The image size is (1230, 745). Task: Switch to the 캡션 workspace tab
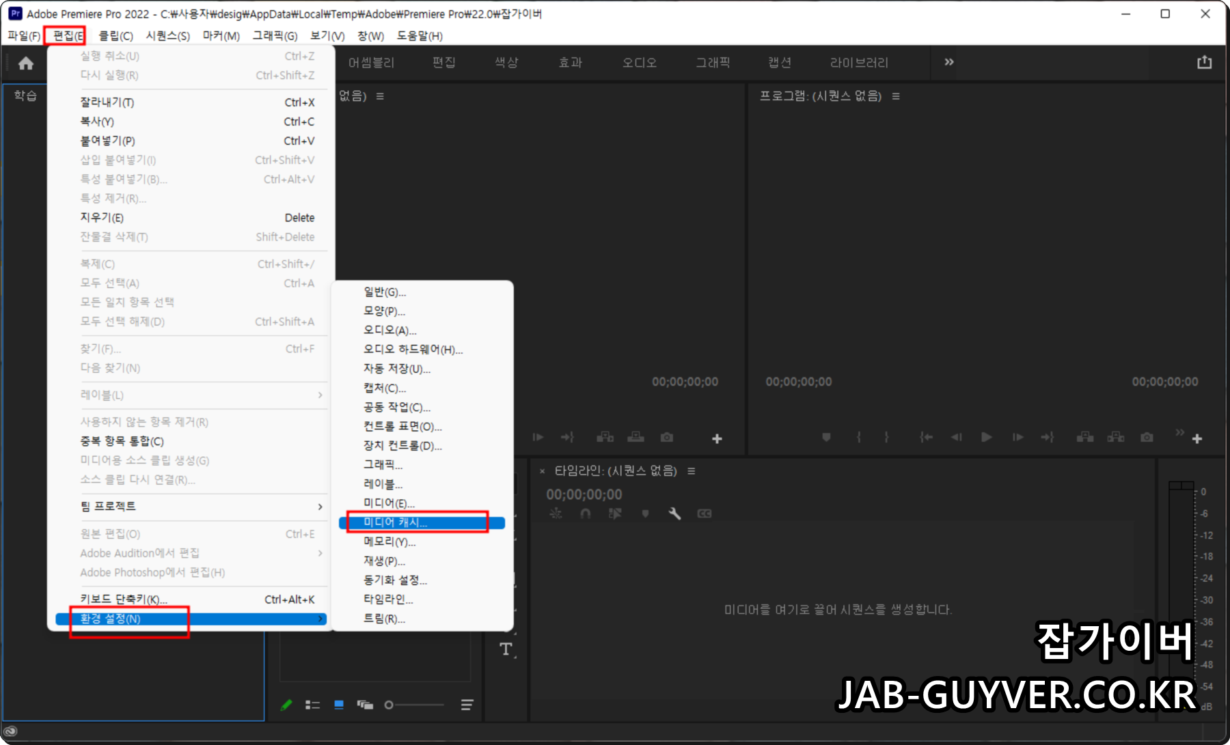780,63
